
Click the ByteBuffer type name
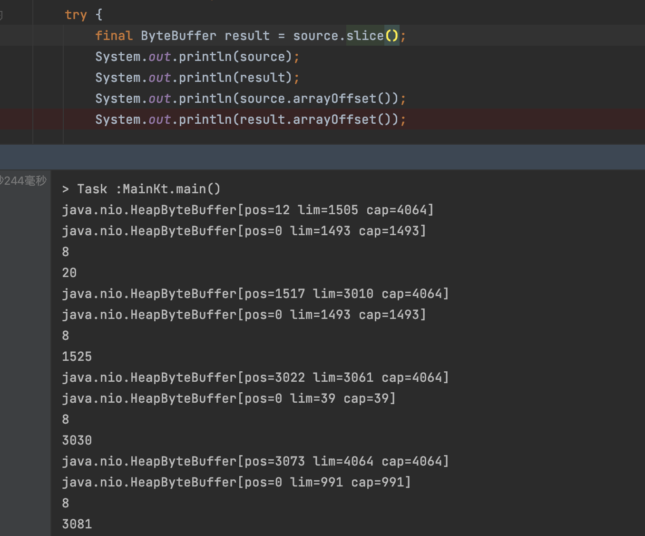tap(178, 35)
